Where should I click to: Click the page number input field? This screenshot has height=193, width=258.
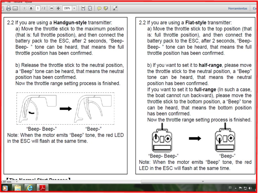(x=38, y=8)
